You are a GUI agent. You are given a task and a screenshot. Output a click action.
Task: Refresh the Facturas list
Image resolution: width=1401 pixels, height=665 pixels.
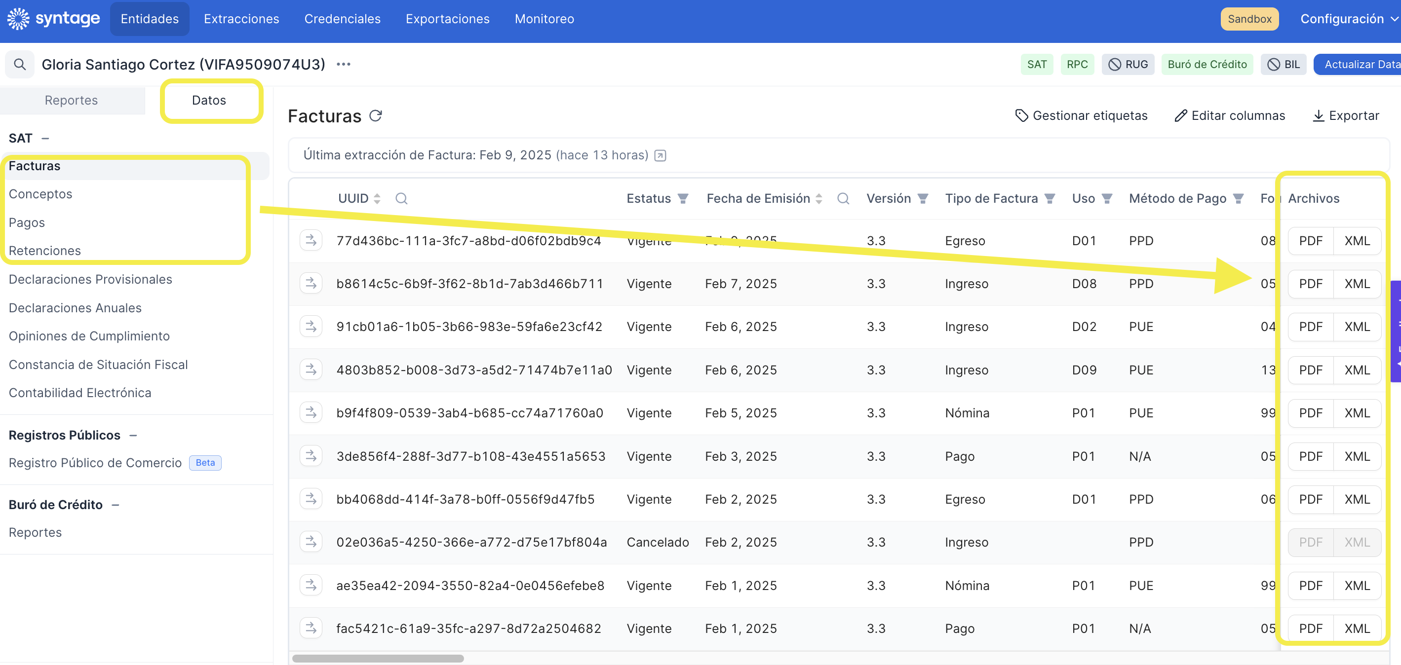(x=376, y=116)
